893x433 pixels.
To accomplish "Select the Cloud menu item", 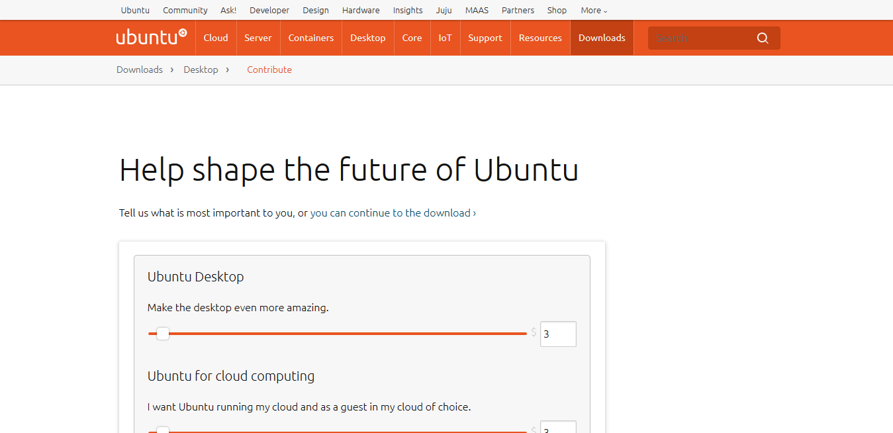I will coord(216,38).
